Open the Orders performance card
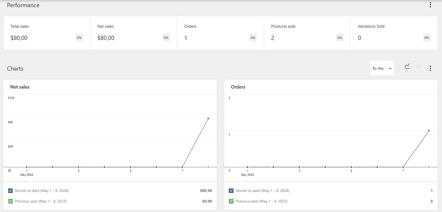442x212 pixels. click(220, 33)
